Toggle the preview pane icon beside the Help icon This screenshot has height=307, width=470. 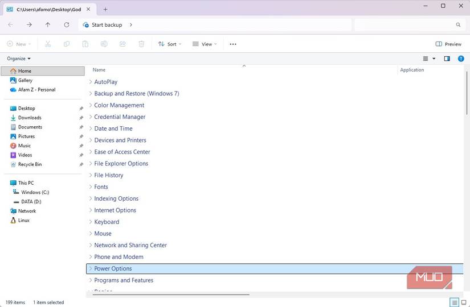tap(447, 59)
